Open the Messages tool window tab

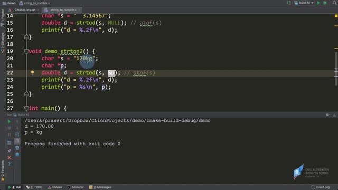click(100, 187)
